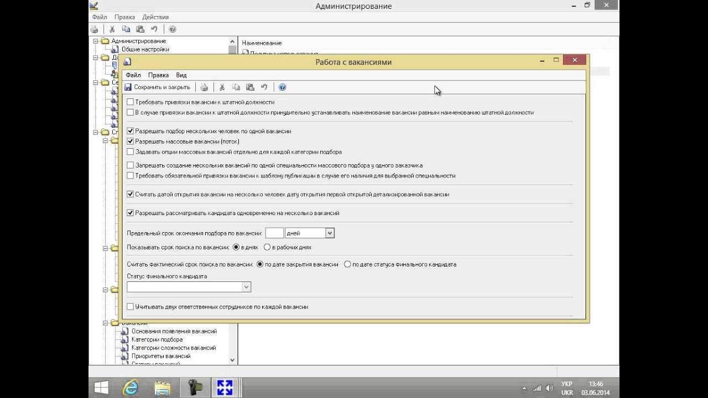Click Undo arrow in Администрирование window toolbar
The image size is (708, 398).
coord(154,29)
